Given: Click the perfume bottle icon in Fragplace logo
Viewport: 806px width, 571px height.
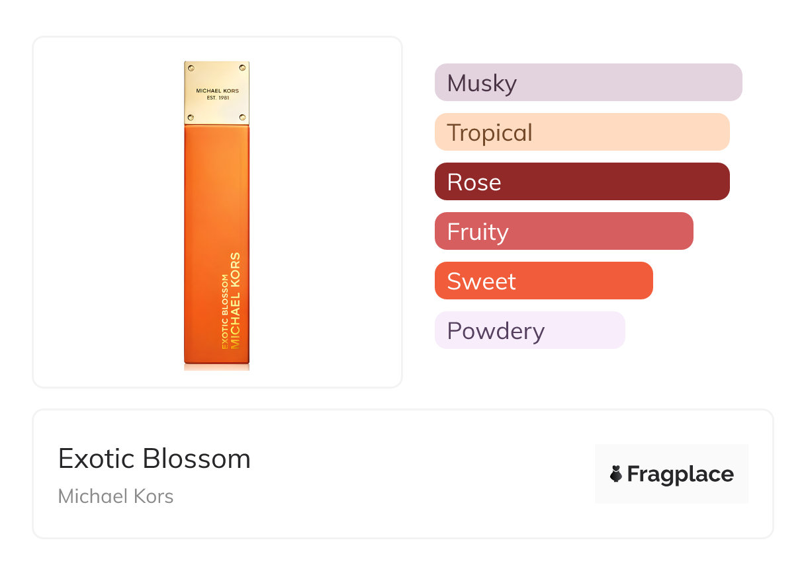Looking at the screenshot, I should click(x=616, y=474).
